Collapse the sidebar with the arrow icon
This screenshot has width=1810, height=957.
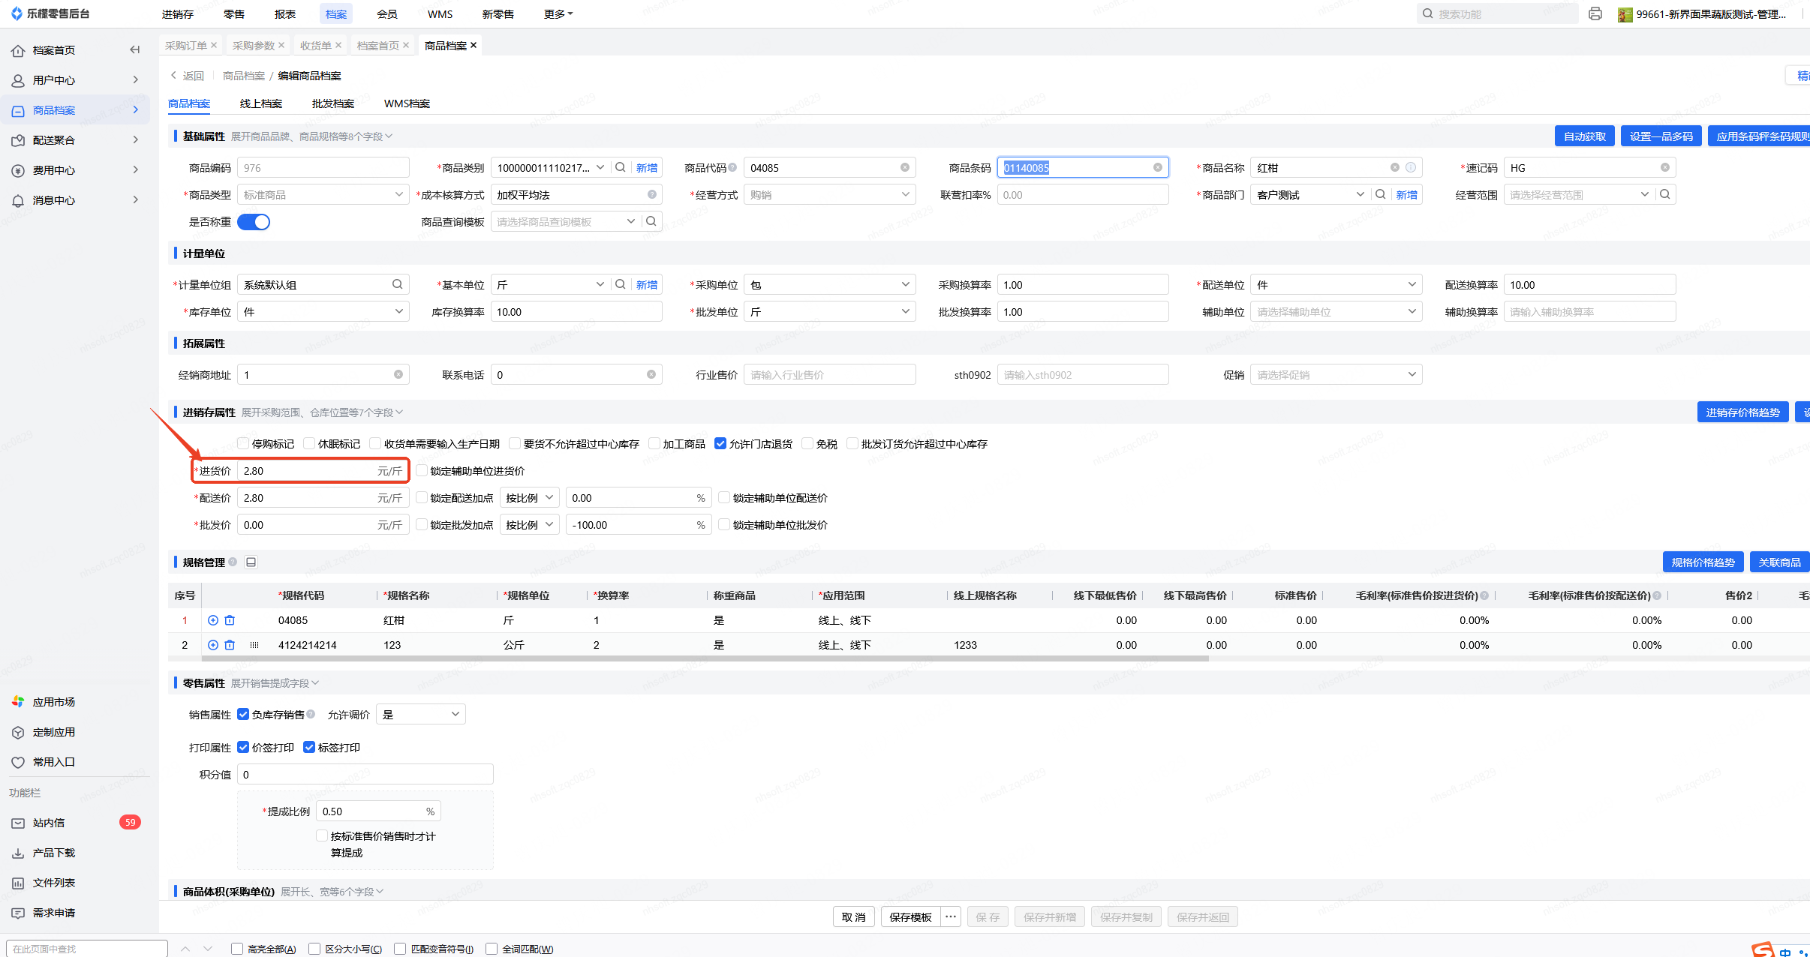[x=135, y=50]
